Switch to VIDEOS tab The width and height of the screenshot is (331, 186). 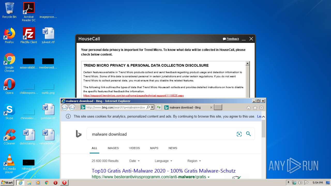click(134, 148)
